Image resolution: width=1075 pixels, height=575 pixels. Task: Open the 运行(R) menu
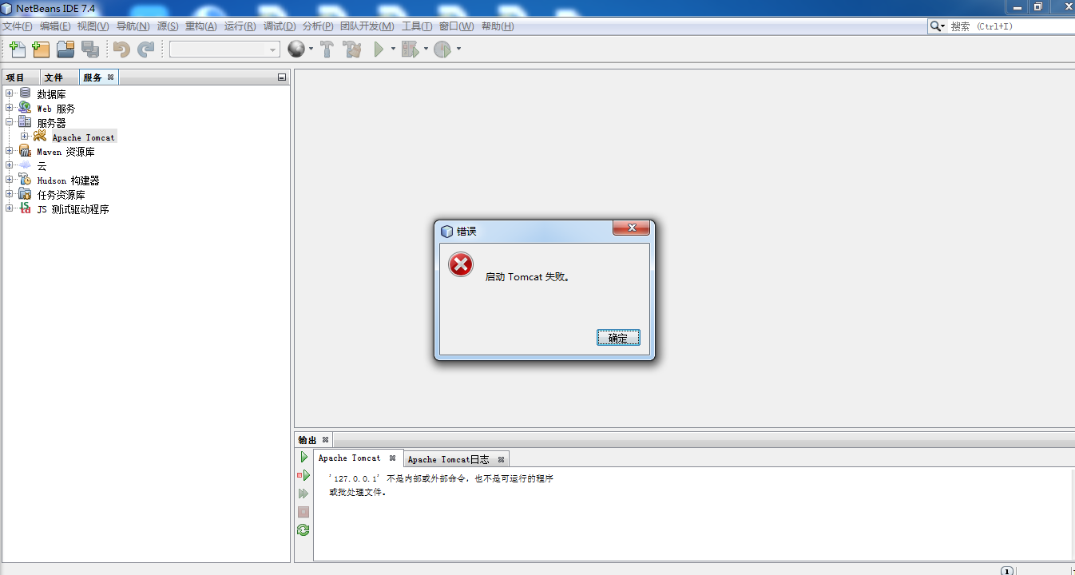pos(240,26)
